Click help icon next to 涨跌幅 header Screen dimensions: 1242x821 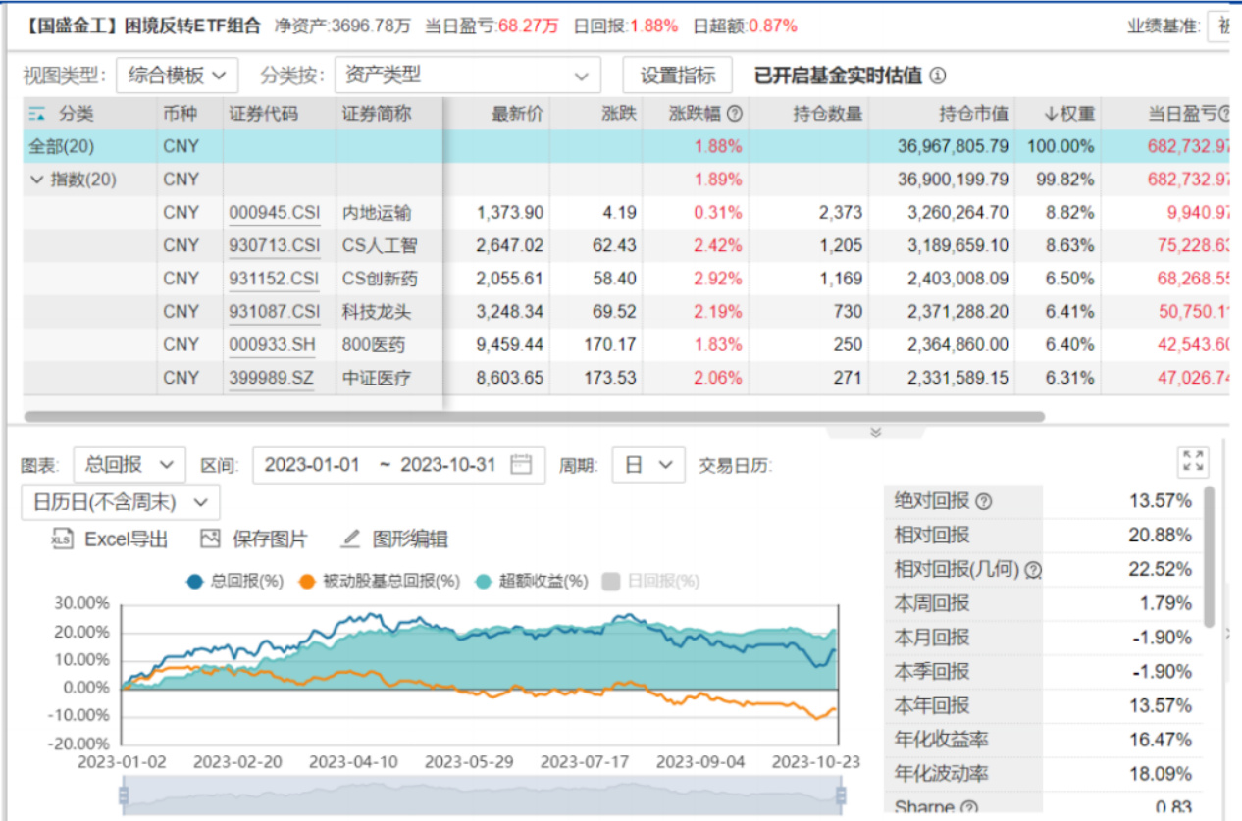coord(734,114)
